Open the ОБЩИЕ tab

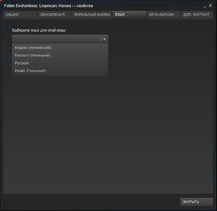click(x=20, y=15)
